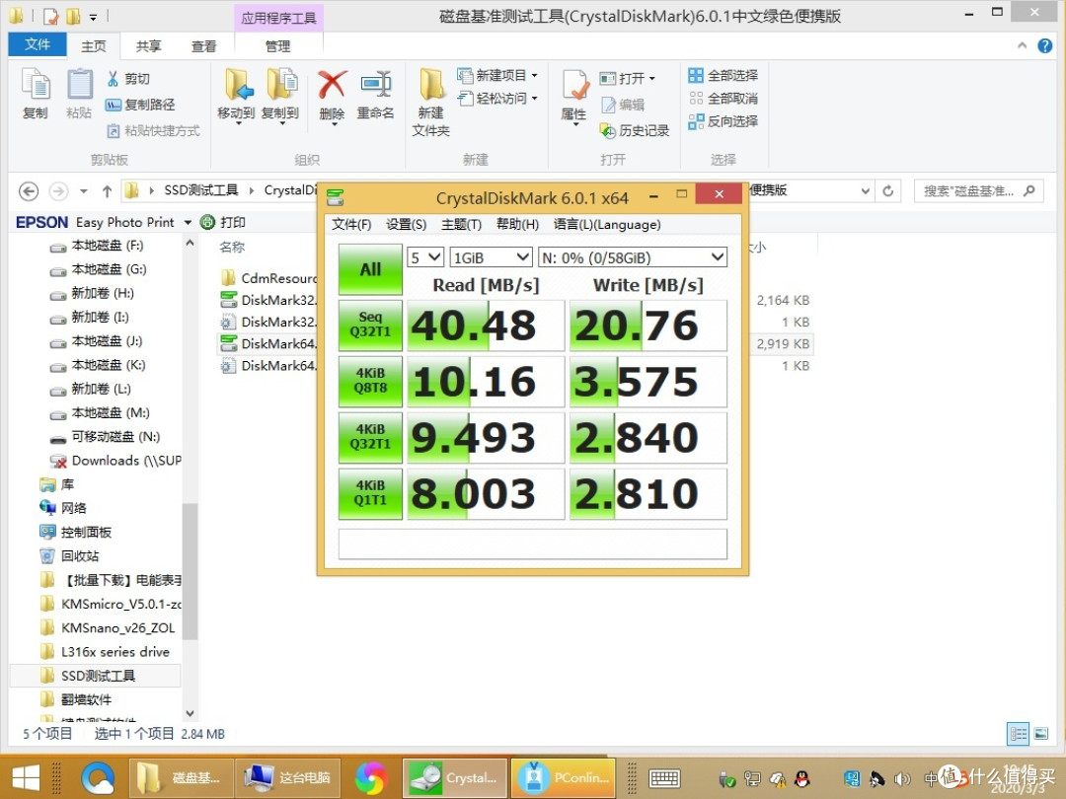
Task: Switch to the Share ribbon tab
Action: (x=148, y=46)
